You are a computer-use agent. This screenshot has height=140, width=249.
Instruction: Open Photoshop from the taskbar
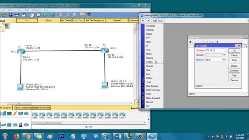coord(61,136)
